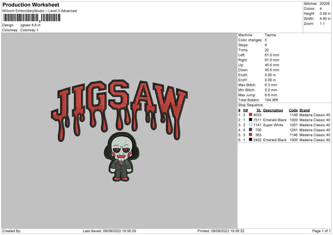Click the design name 'jigsaw 4,8 in'
Image resolution: width=333 pixels, height=235 pixels.
[x=31, y=25]
